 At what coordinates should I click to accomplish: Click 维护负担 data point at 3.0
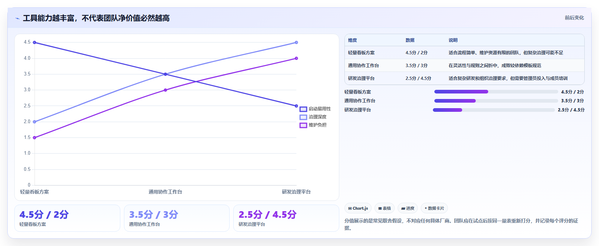pos(165,90)
